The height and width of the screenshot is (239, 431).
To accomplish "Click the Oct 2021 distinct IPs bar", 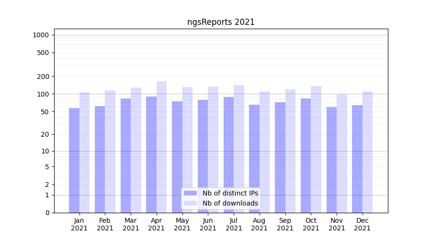I will pyautogui.click(x=306, y=155).
